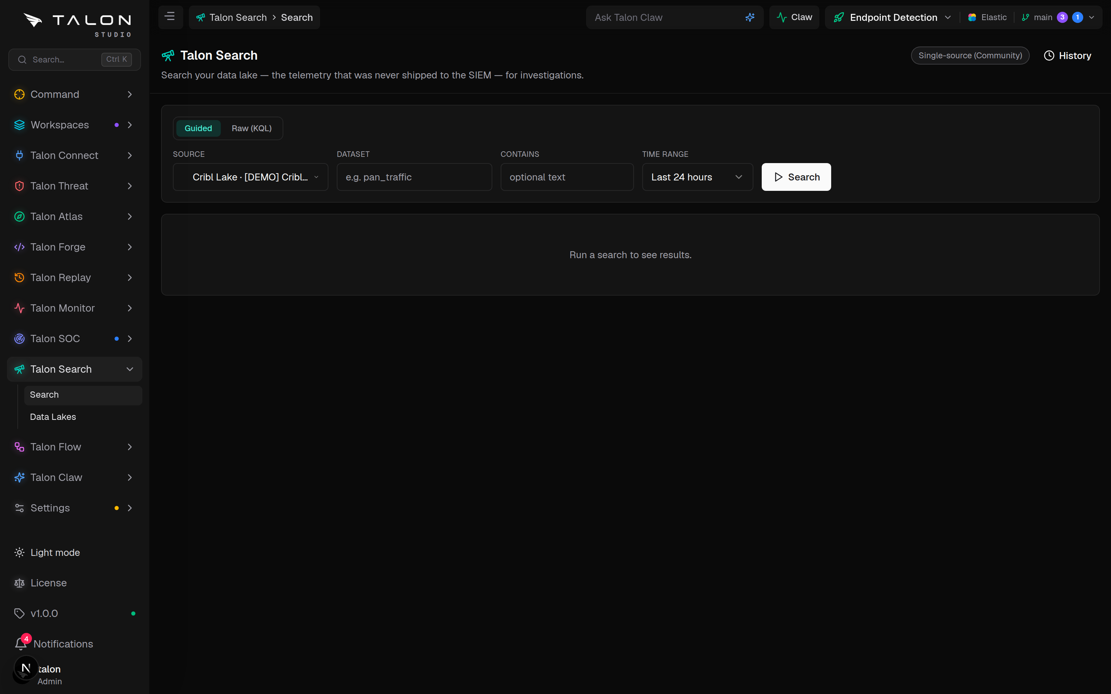Click the Talon Forge code icon
This screenshot has width=1111, height=694.
click(x=19, y=247)
